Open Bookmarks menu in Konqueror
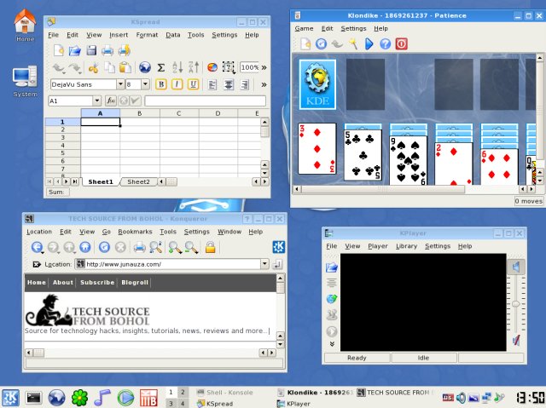 (135, 232)
